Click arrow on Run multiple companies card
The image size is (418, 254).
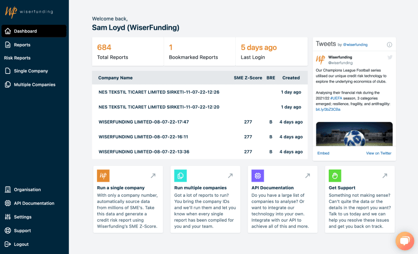pyautogui.click(x=230, y=176)
